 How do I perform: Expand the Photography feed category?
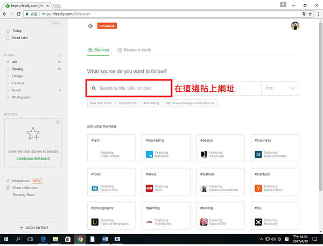[8, 97]
